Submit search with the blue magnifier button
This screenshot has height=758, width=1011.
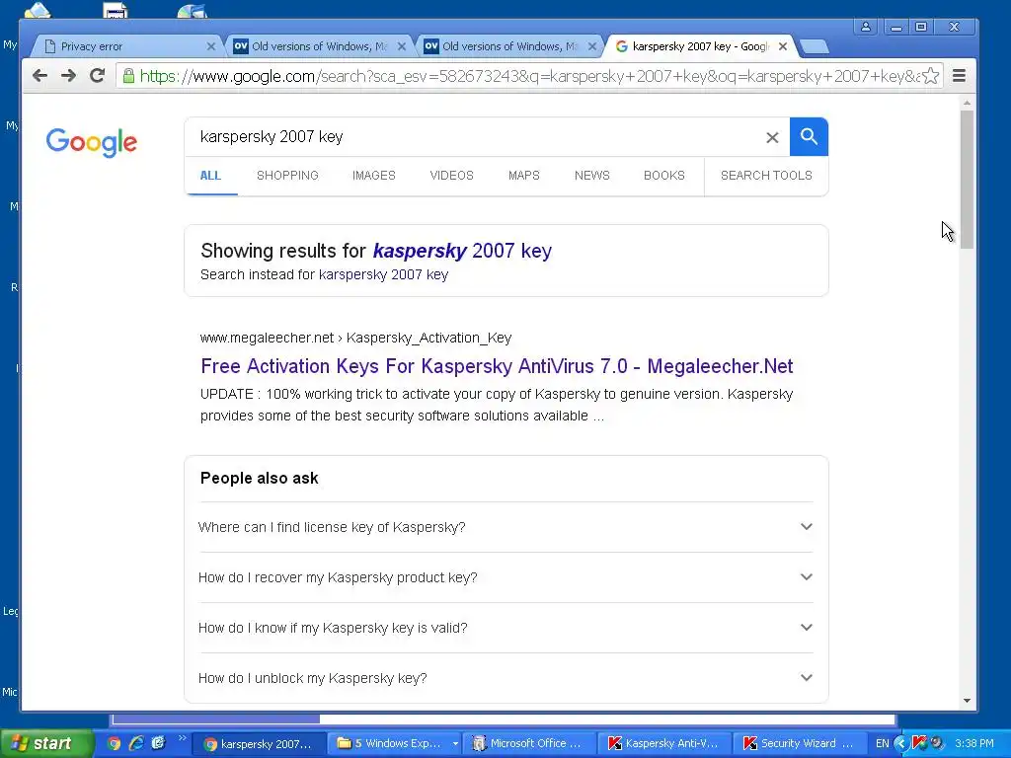coord(809,136)
